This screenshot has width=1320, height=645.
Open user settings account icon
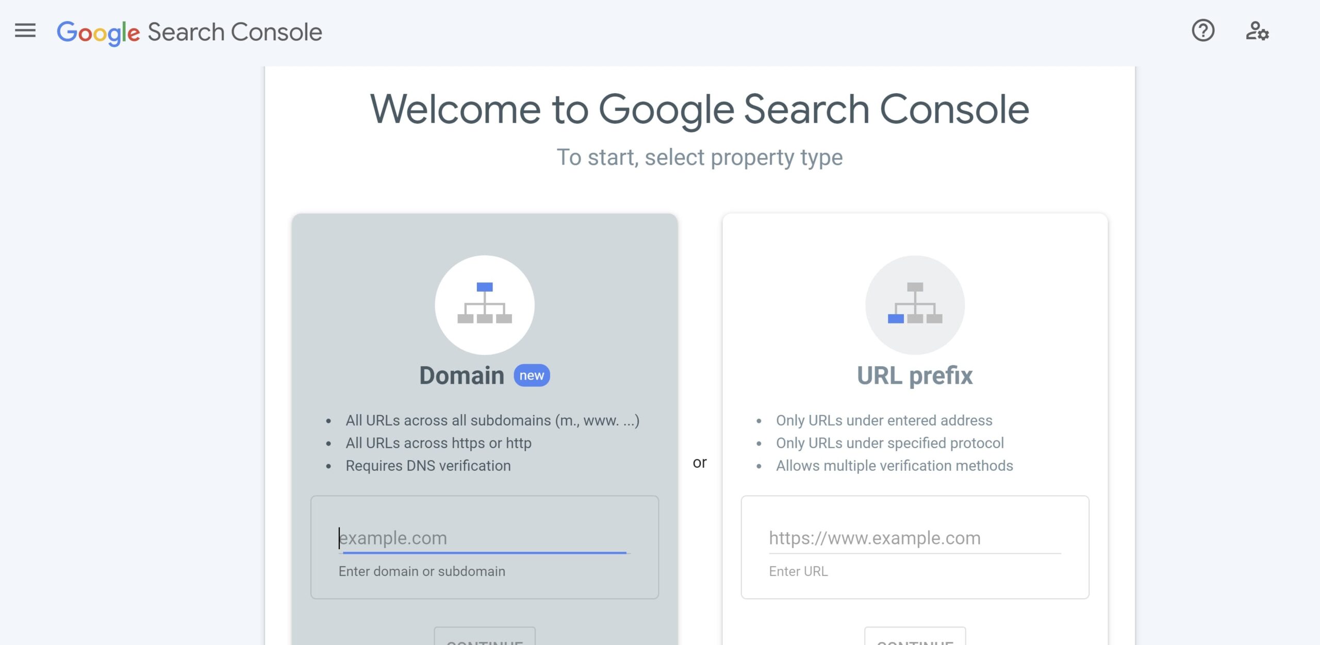pos(1257,31)
